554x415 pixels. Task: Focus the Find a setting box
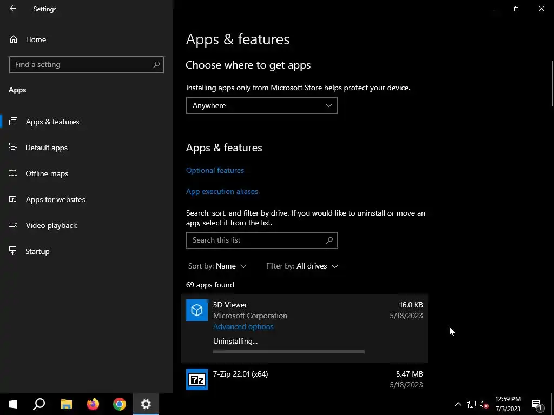(87, 65)
